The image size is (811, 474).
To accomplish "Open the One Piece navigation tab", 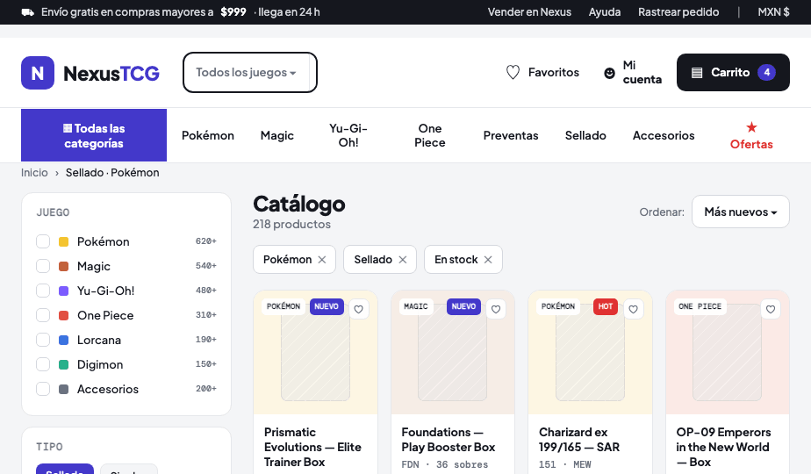I will (x=430, y=135).
